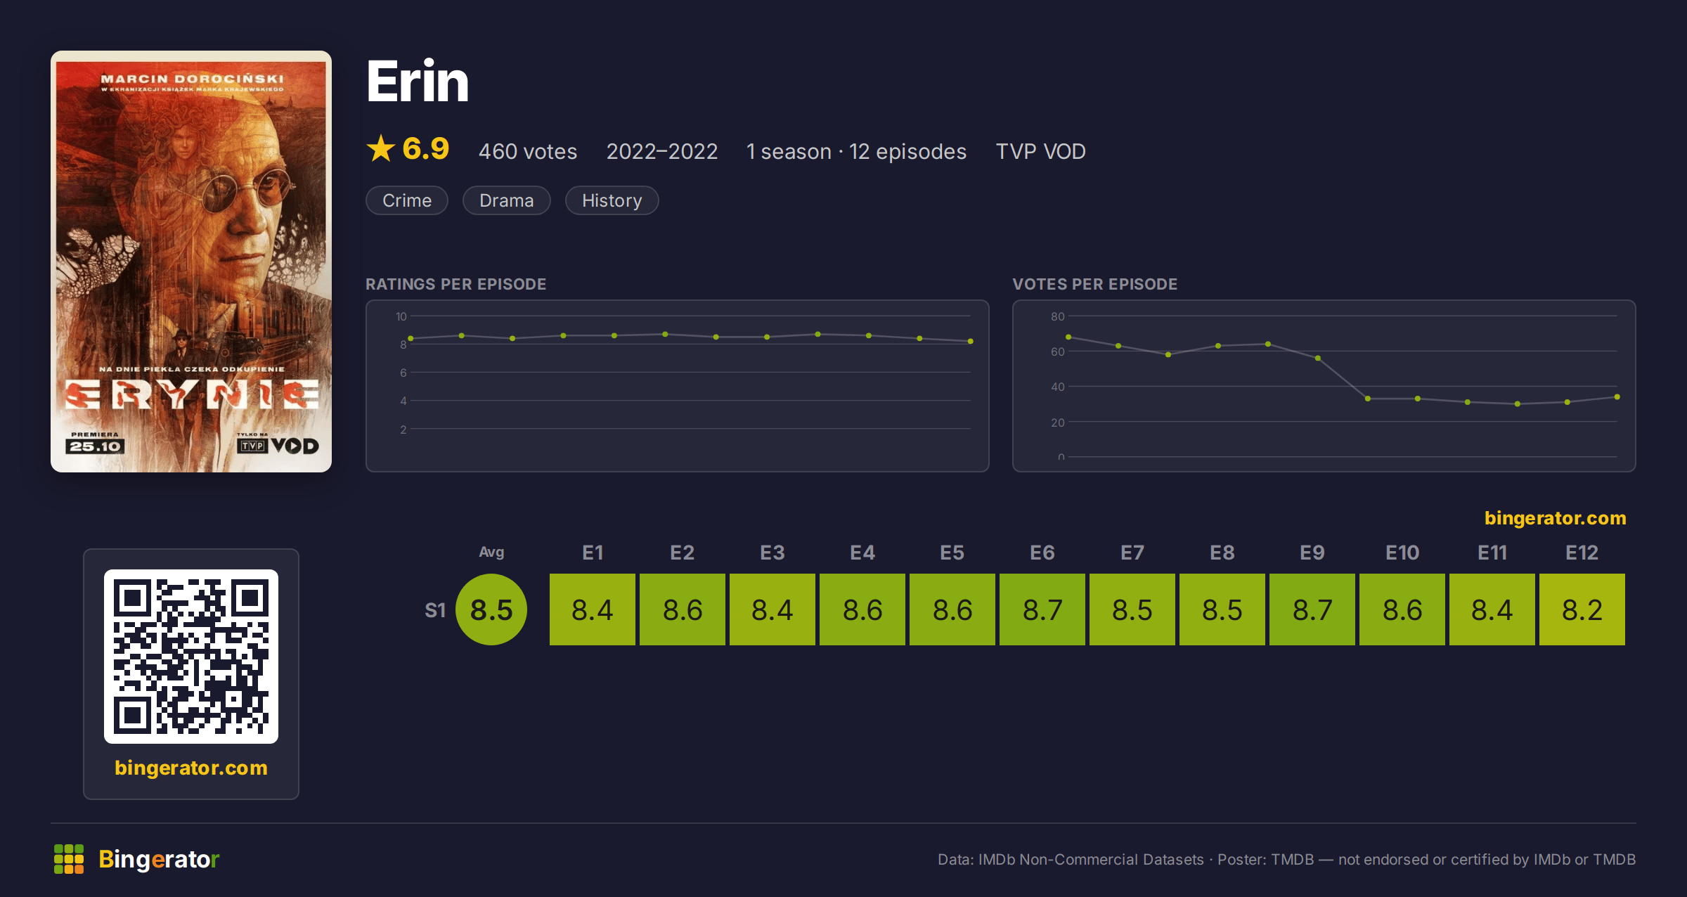Select the Crime genre tag
This screenshot has height=897, width=1687.
tap(407, 200)
